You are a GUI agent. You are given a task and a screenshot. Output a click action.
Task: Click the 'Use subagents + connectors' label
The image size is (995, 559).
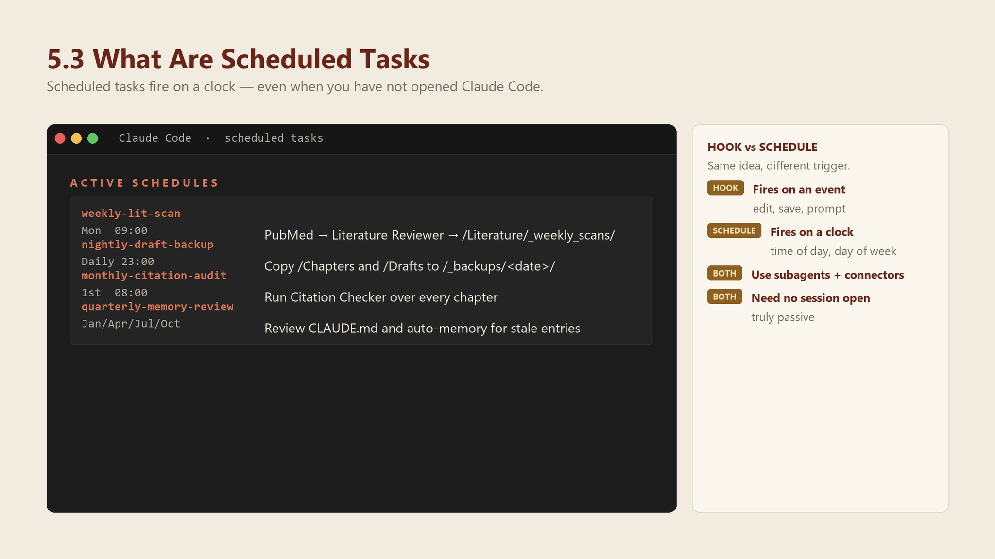coord(828,275)
